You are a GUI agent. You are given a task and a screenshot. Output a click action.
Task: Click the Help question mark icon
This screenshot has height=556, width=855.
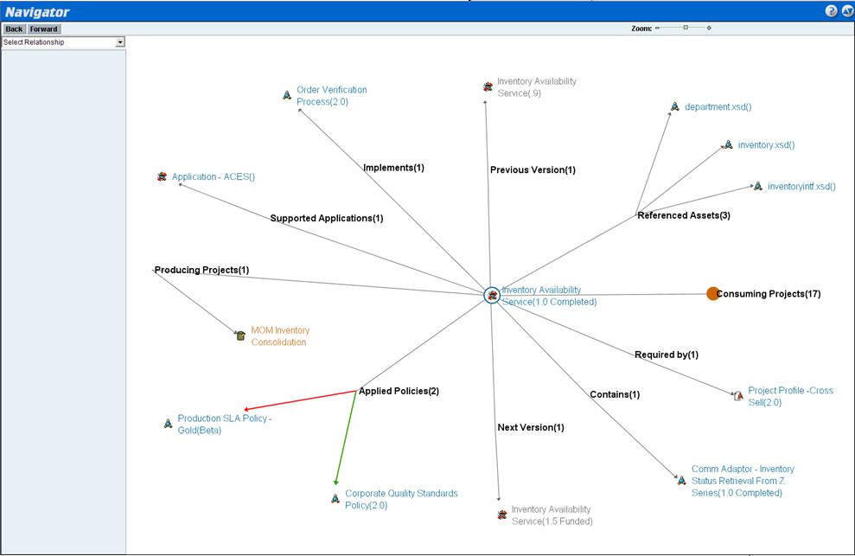coord(831,11)
